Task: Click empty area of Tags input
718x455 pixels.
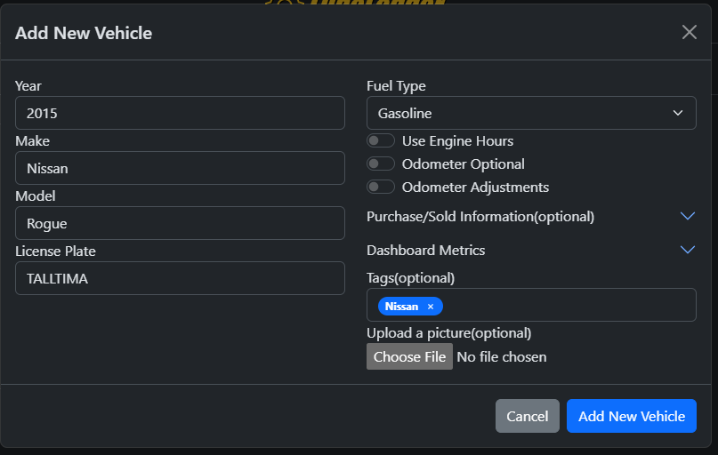Action: 569,306
